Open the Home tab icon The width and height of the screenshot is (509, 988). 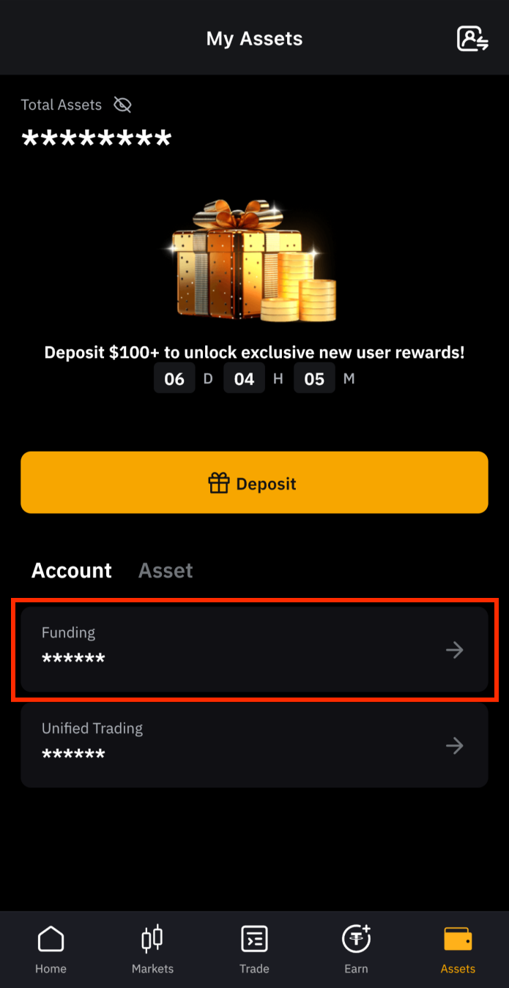pyautogui.click(x=51, y=938)
